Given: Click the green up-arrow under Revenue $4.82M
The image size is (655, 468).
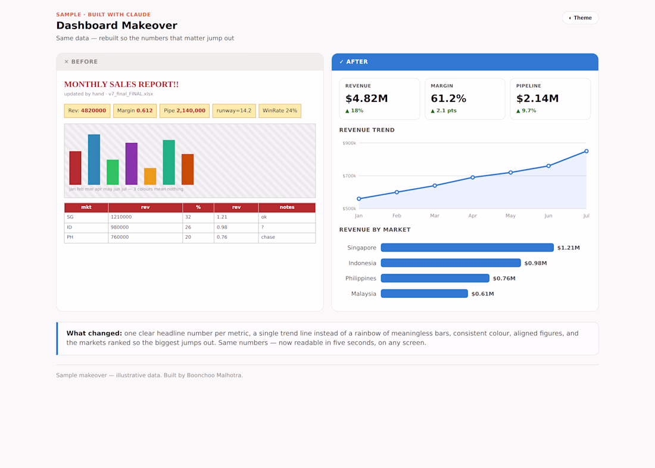Looking at the screenshot, I should click(x=347, y=111).
